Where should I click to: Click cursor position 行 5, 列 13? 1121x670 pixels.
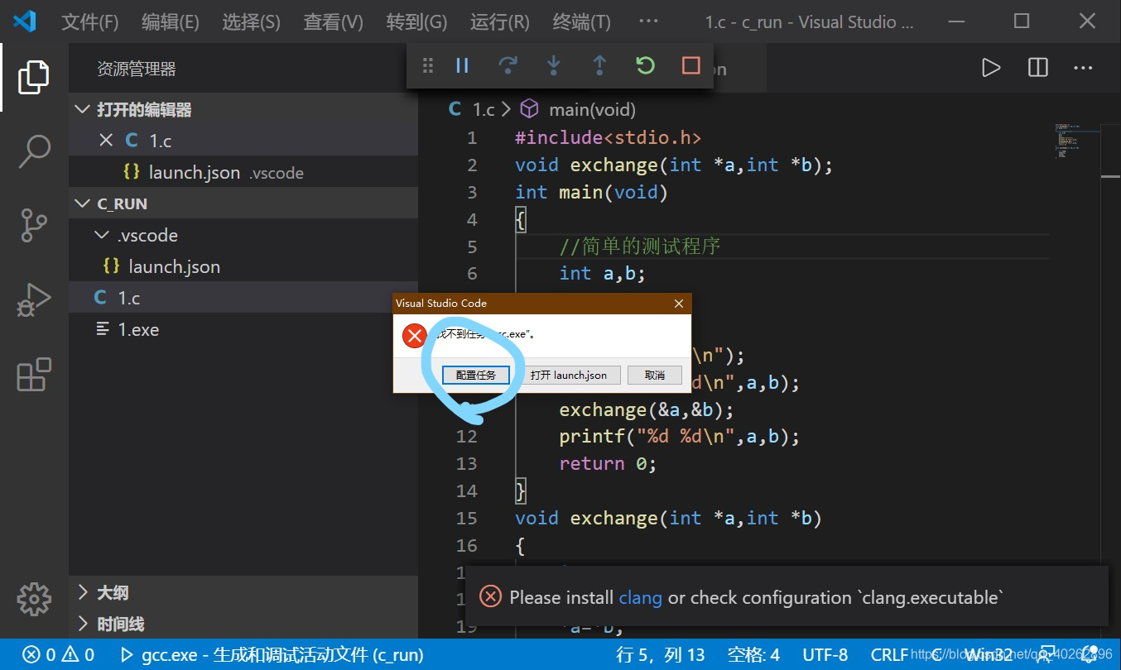coord(661,655)
